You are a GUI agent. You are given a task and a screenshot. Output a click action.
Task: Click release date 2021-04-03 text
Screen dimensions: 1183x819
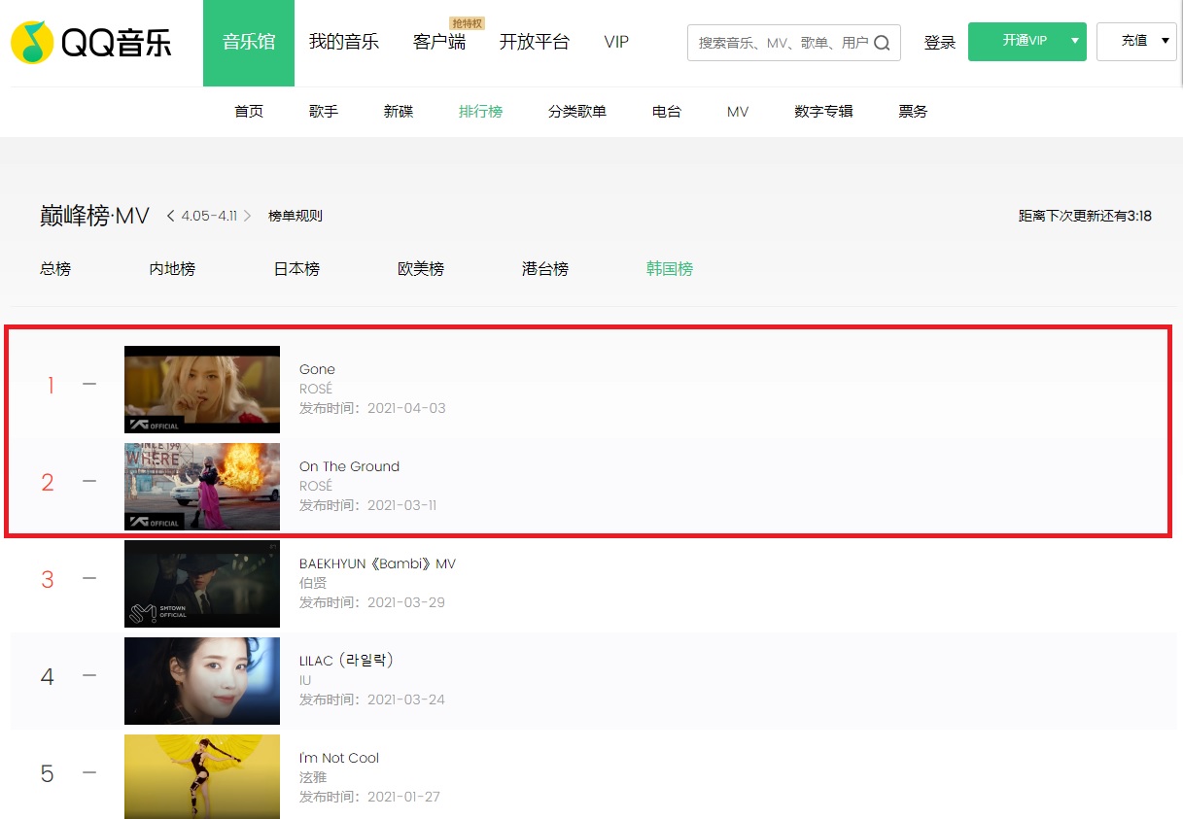pos(406,408)
